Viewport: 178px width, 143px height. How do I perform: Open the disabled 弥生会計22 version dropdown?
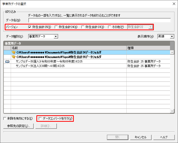click(x=140, y=27)
